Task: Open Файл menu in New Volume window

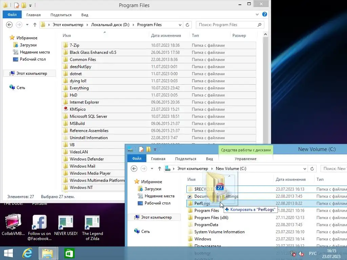Action: (x=137, y=158)
